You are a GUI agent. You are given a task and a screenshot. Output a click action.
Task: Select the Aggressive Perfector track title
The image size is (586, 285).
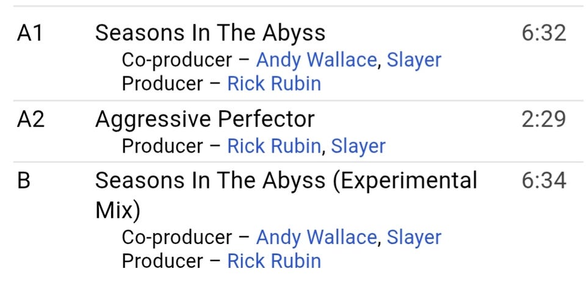pos(205,120)
